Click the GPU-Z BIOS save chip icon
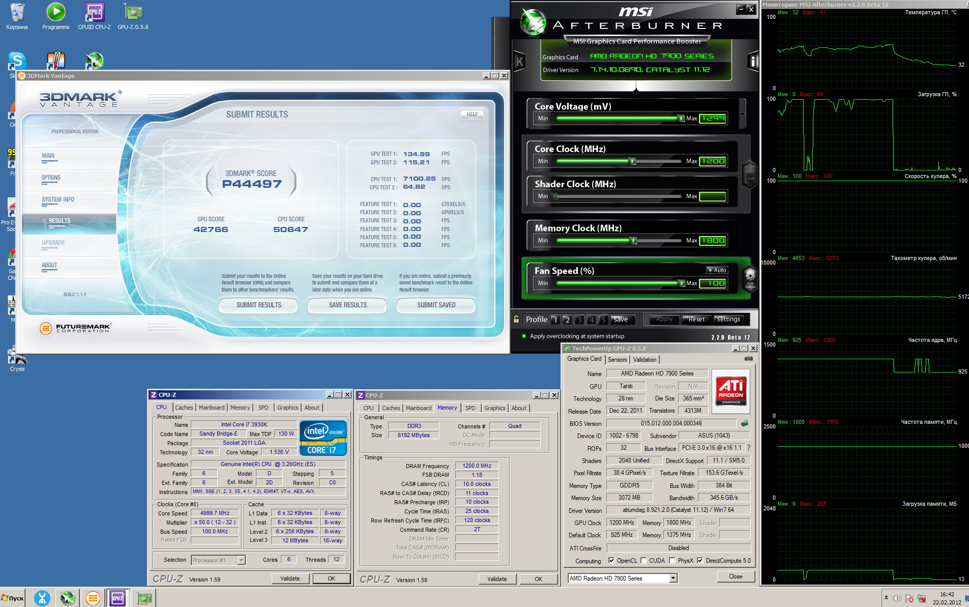Screen dimensions: 969x607 [745, 423]
